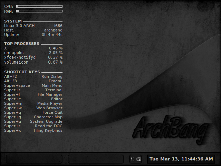Click the RAM usage bar
Viewport: 221px width, 166px height.
(x=39, y=11)
